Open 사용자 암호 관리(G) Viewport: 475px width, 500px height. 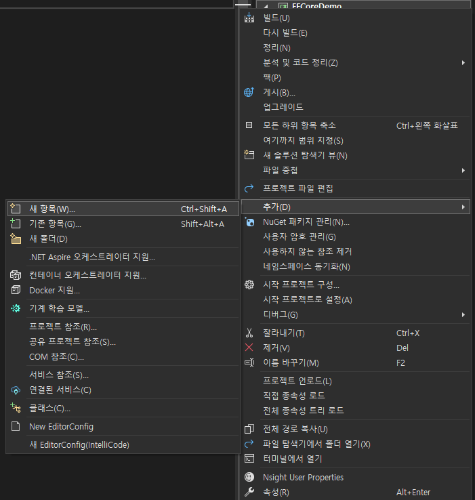click(x=300, y=236)
